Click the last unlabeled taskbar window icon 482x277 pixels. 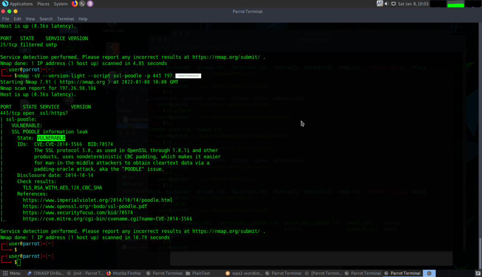[x=429, y=273]
